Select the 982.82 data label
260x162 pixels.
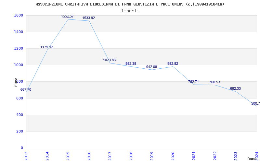pos(173,64)
